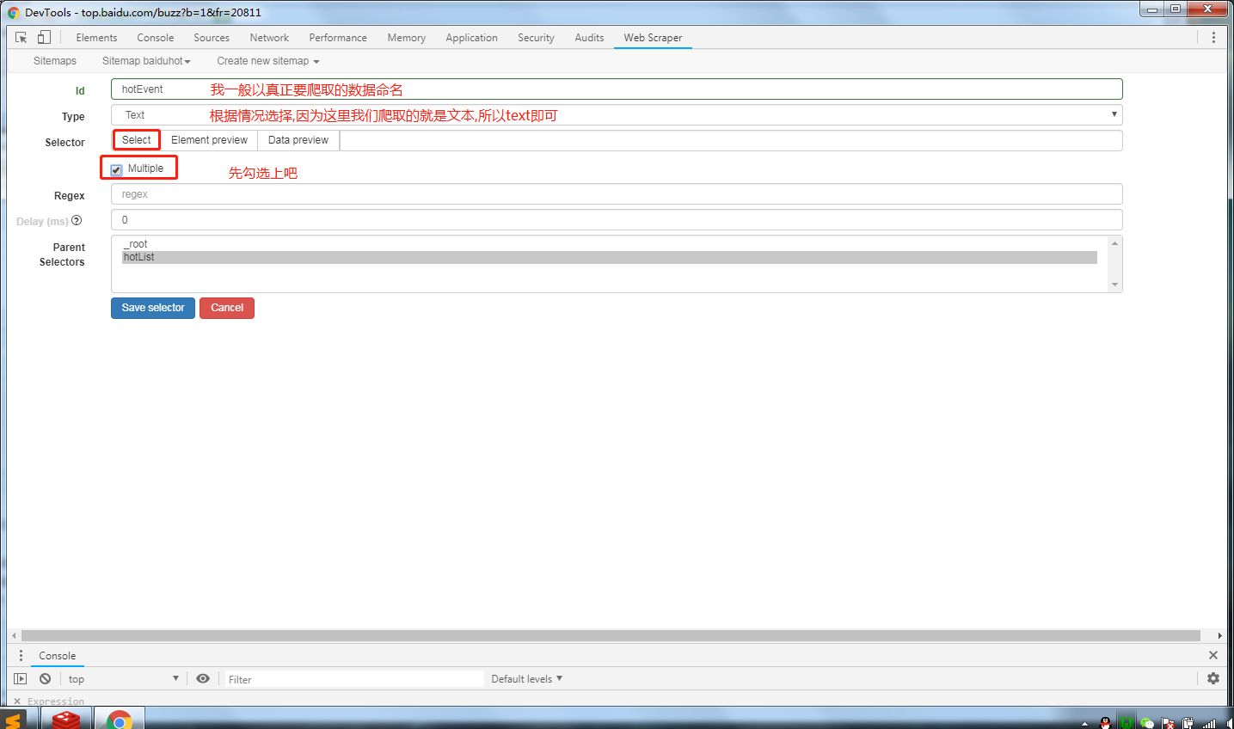Click the Select button for selector
Image resolution: width=1234 pixels, height=729 pixels.
pyautogui.click(x=137, y=140)
